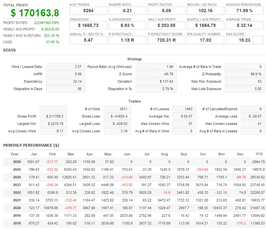
Task: Click the CAGR value 37.89 %
Action: (x=52, y=42)
